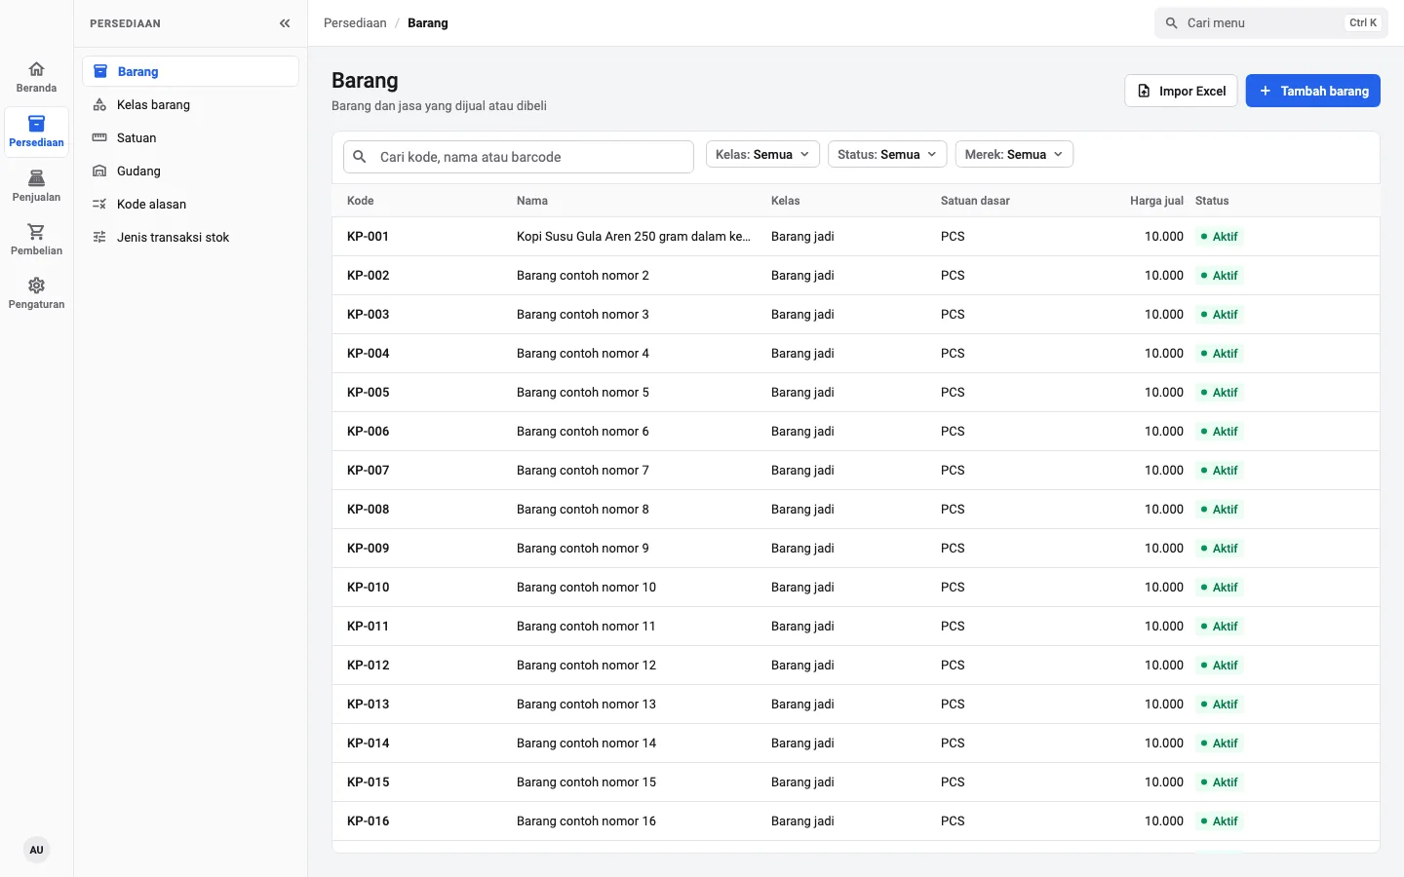
Task: Open the Satuan menu item
Action: point(190,138)
